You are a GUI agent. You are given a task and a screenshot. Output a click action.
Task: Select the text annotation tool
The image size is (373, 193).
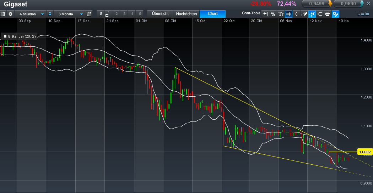281,14
